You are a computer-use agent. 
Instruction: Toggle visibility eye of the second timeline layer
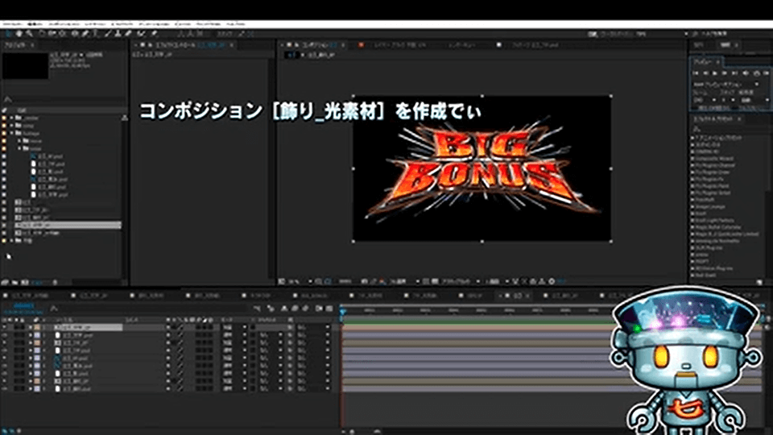(x=6, y=335)
